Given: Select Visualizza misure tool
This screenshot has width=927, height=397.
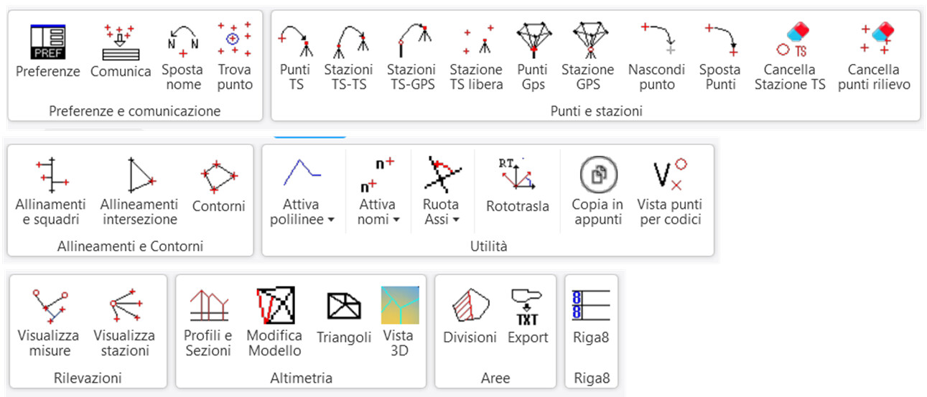Looking at the screenshot, I should 47,306.
